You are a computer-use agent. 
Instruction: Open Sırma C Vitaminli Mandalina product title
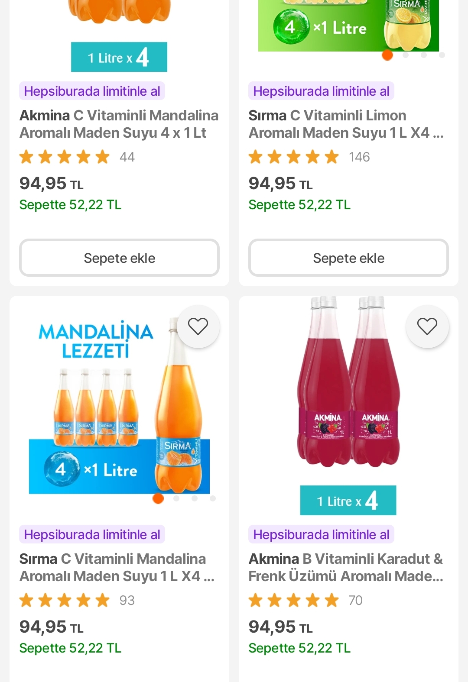point(117,568)
